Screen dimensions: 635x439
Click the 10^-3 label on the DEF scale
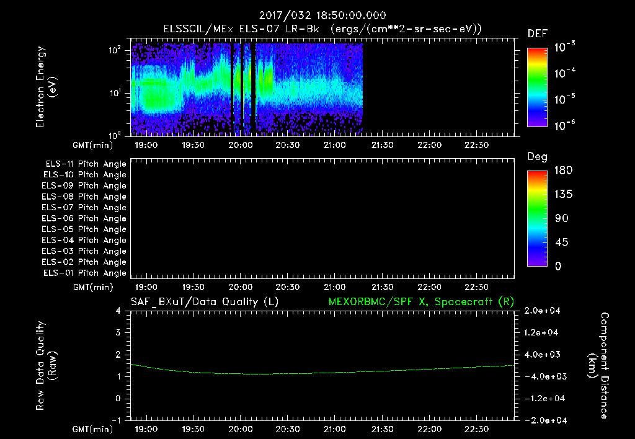pos(564,47)
